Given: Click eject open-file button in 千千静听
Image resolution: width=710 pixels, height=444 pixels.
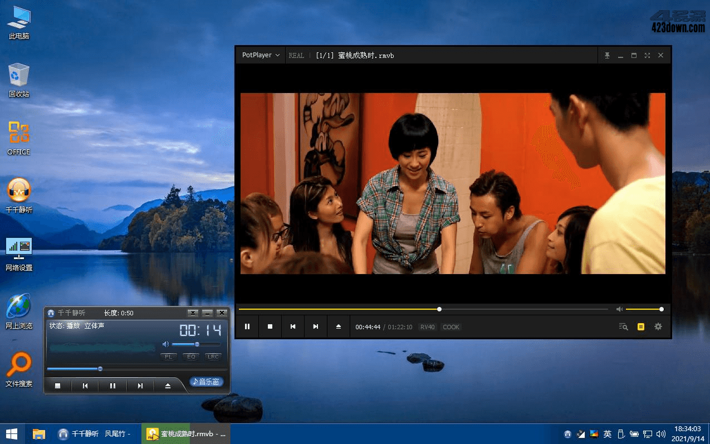Looking at the screenshot, I should [168, 386].
